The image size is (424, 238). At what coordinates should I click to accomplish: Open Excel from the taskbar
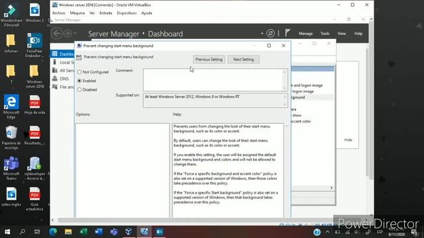(83, 232)
